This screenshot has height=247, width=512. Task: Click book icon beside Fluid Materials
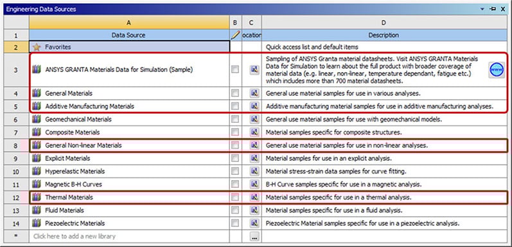point(37,210)
